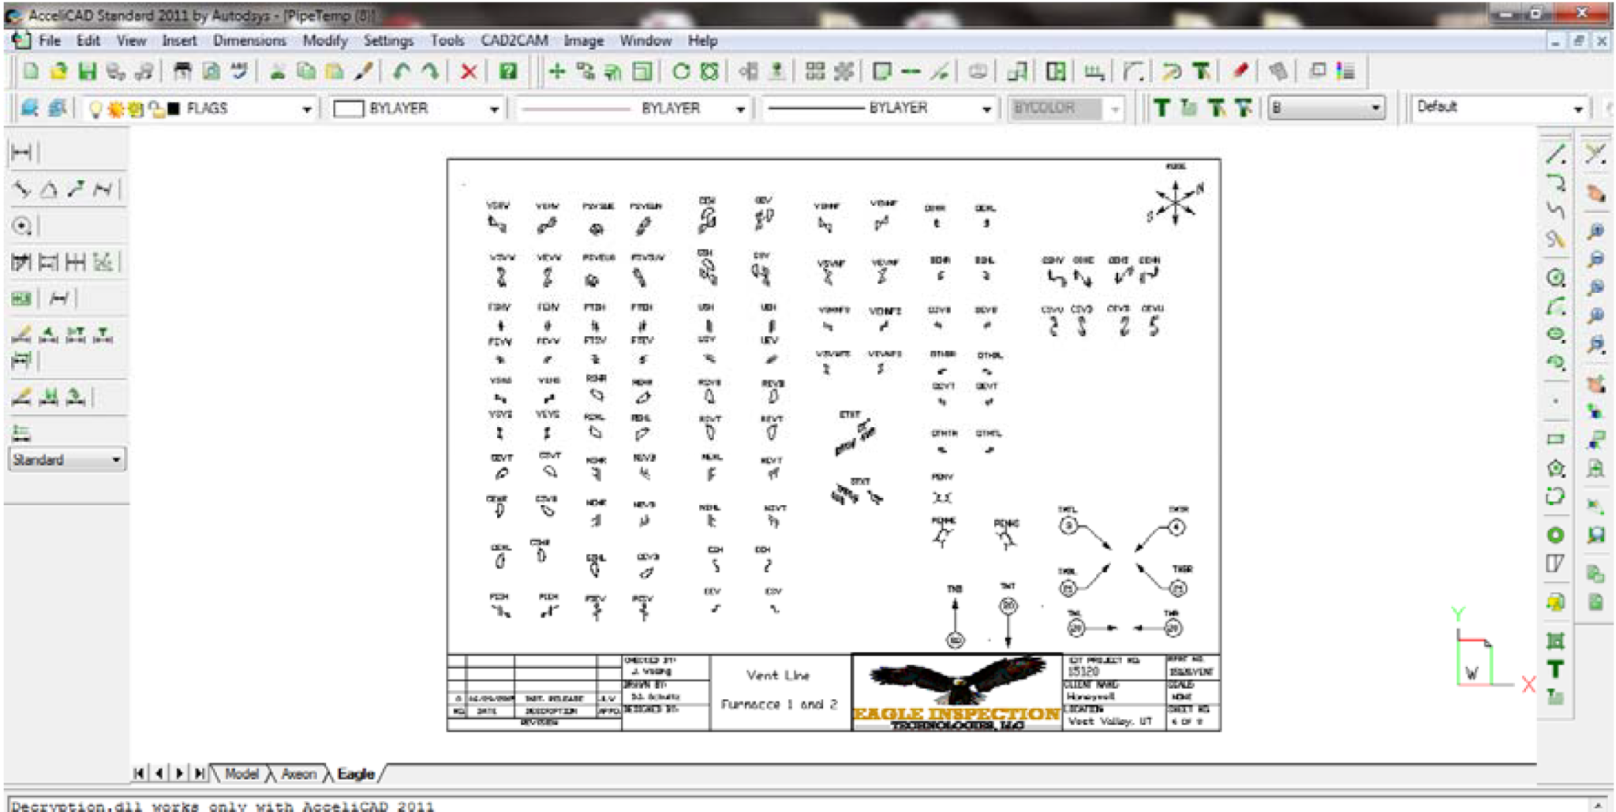Open the CAD2CAM menu

[514, 40]
